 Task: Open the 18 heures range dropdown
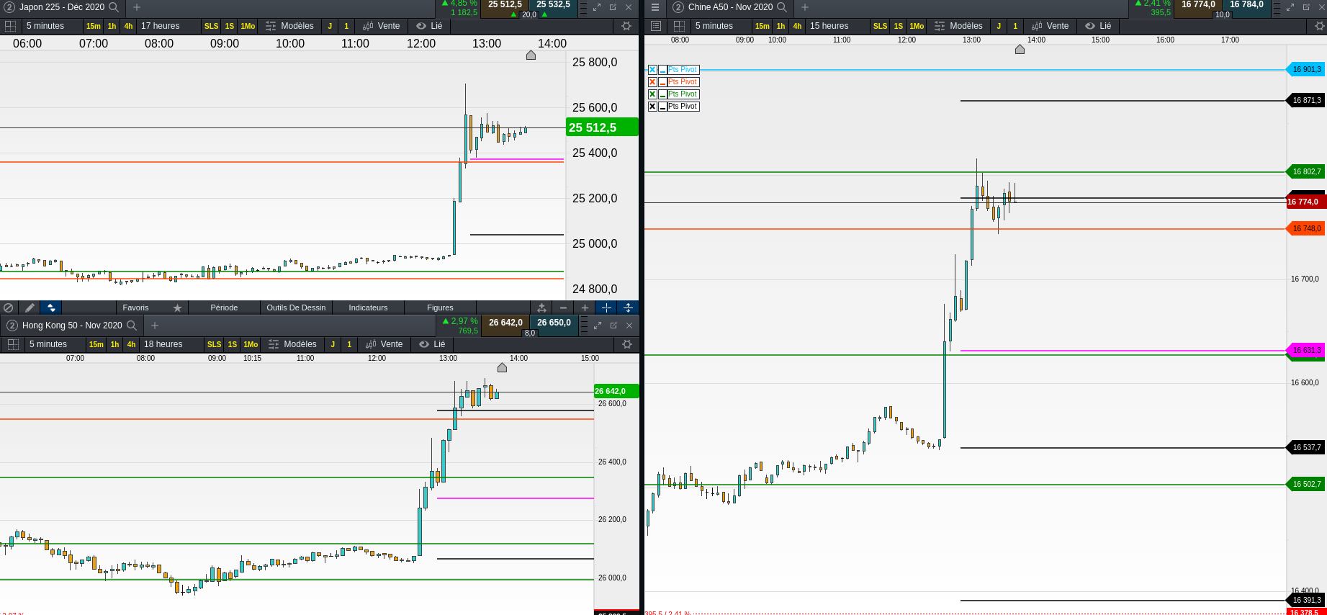click(x=163, y=344)
